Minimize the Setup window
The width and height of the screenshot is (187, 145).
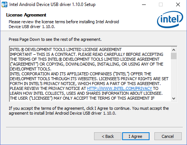tap(144, 4)
